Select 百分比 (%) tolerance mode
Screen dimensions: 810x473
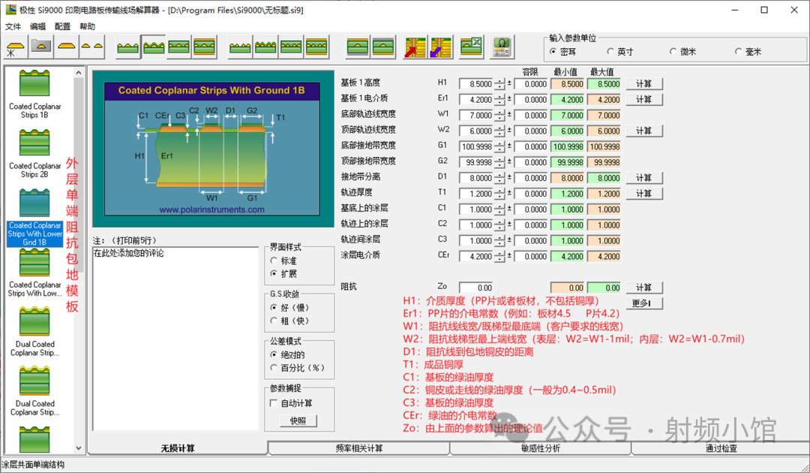coord(274,368)
